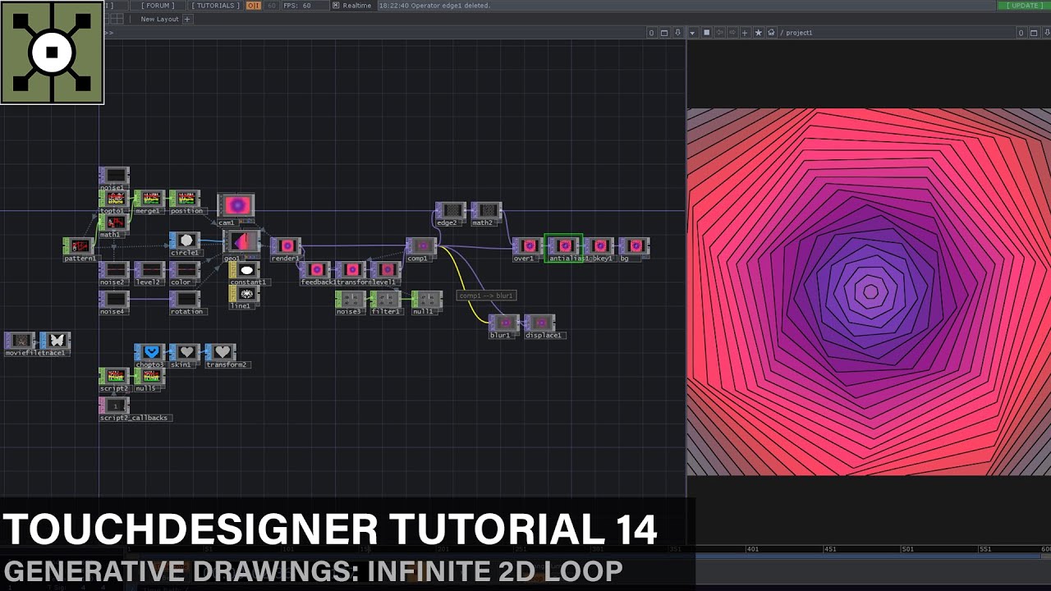Image resolution: width=1051 pixels, height=591 pixels.
Task: Select the position CHOP node
Action: tap(185, 199)
